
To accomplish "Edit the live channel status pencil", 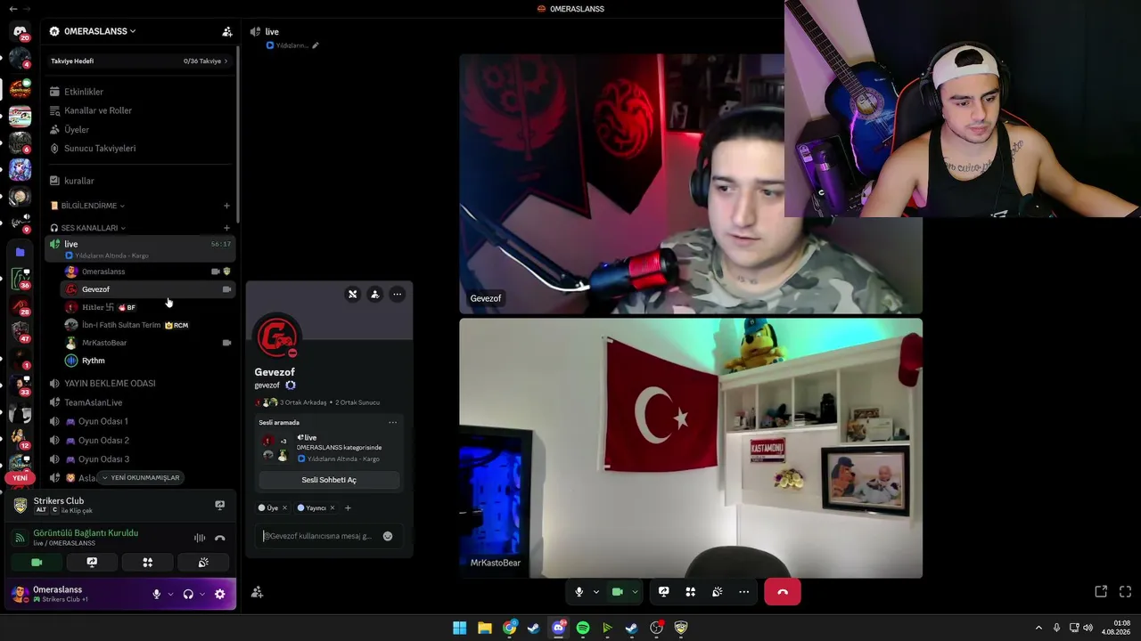I will pyautogui.click(x=316, y=45).
